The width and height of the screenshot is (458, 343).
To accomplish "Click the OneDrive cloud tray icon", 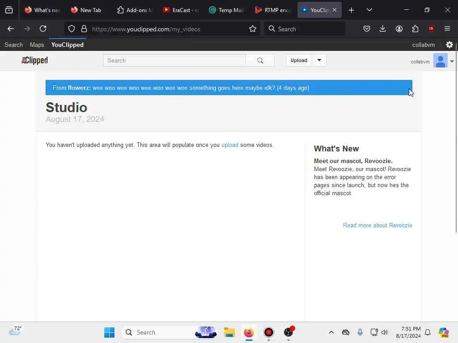I will (x=346, y=332).
